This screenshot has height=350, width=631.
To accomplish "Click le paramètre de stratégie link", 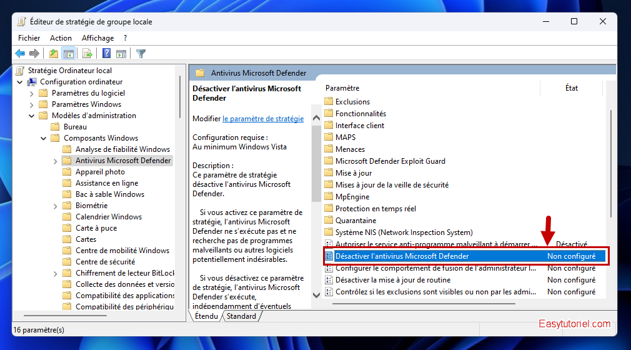I will [x=263, y=118].
